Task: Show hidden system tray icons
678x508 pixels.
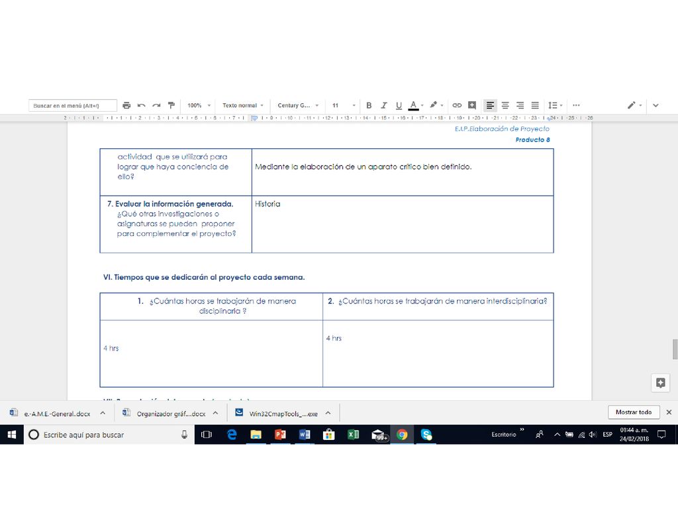Action: pyautogui.click(x=557, y=435)
